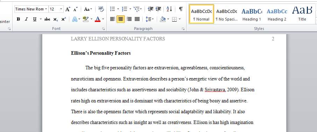This screenshot has width=317, height=132.
Task: Click the Grow Font icon
Action: (x=68, y=9)
